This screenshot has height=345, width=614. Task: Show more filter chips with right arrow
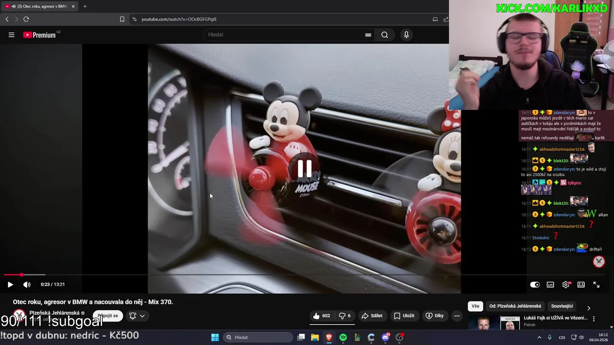(589, 308)
